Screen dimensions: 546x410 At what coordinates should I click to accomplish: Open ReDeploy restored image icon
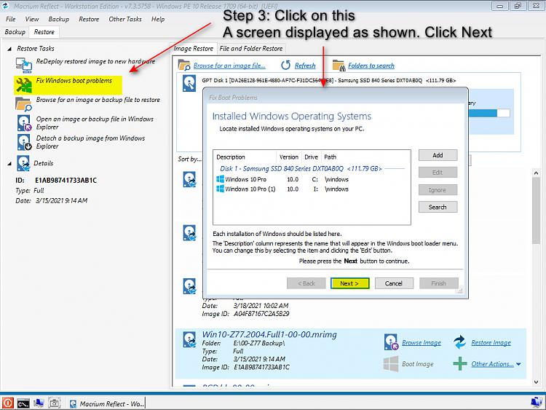24,65
